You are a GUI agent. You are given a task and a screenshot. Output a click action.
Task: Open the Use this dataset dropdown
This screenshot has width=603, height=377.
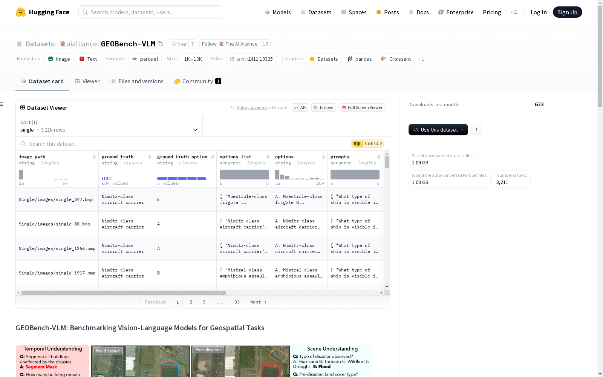pos(438,130)
